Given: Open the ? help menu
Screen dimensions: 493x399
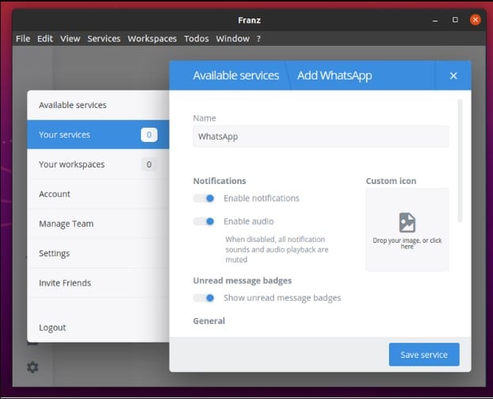Looking at the screenshot, I should coord(258,38).
